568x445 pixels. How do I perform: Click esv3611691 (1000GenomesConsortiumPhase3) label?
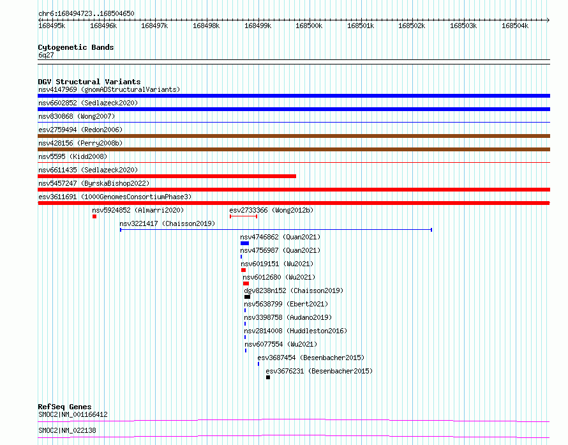[115, 197]
